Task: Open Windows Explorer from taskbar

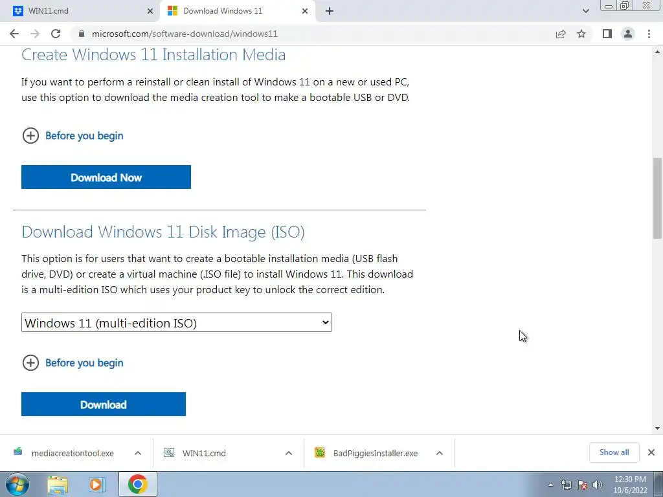Action: [58, 484]
